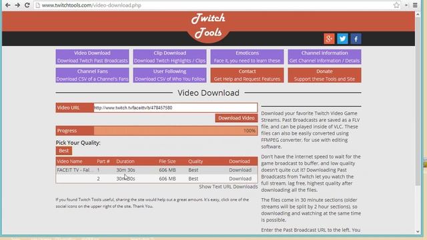Click the page scrollbar up arrow

coord(418,14)
